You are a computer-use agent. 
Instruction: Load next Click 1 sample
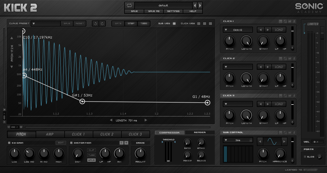pyautogui.click(x=268, y=30)
